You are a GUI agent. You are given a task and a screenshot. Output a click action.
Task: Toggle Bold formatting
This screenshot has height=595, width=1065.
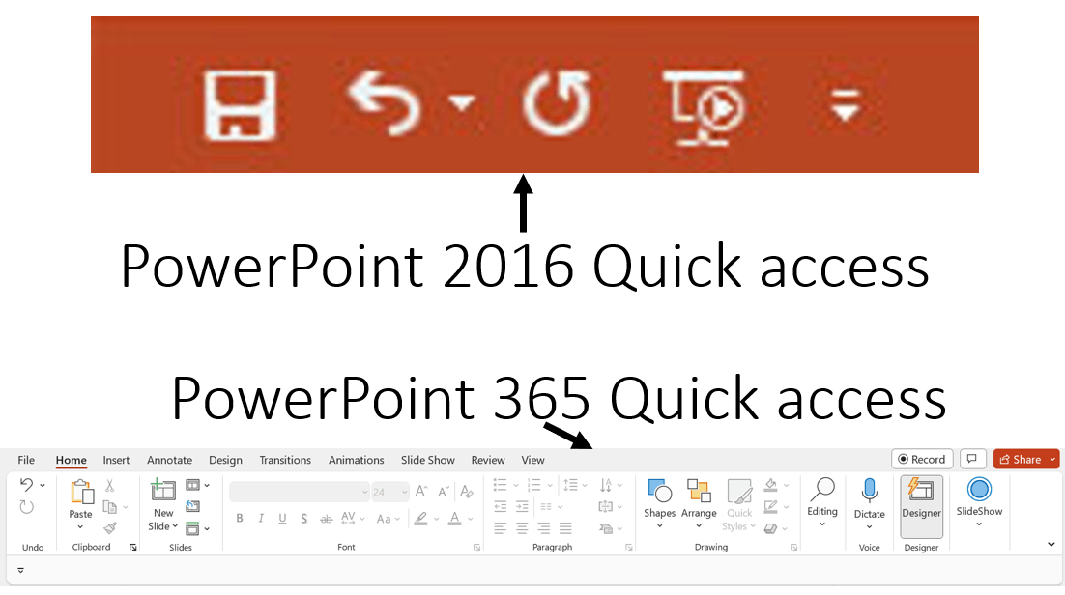click(239, 519)
